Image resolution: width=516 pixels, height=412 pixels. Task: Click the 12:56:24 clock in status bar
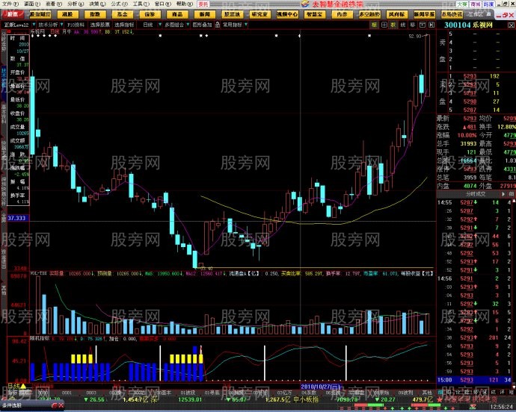click(x=502, y=407)
